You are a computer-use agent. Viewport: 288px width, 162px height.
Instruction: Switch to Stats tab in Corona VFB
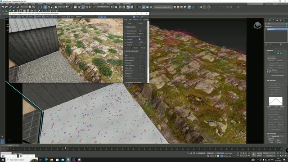[x=130, y=20]
